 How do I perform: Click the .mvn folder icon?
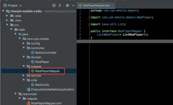[12, 21]
